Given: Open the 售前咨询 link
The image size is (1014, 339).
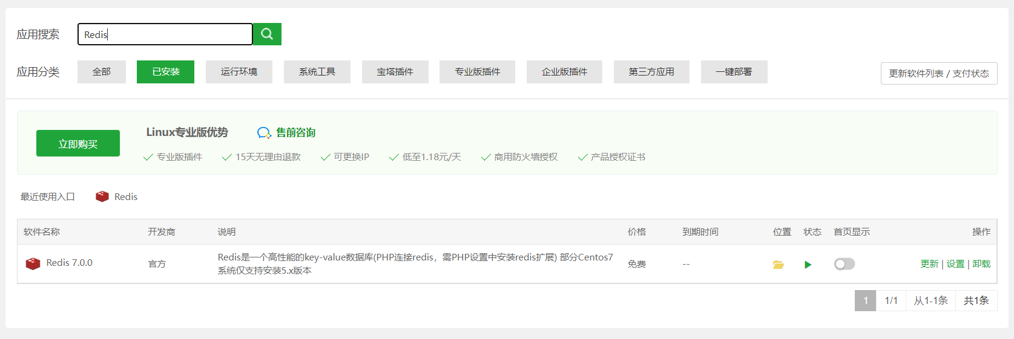Looking at the screenshot, I should [296, 132].
